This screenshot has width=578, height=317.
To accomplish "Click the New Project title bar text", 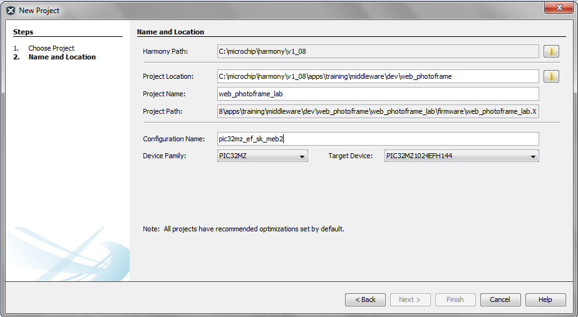I will click(x=39, y=11).
